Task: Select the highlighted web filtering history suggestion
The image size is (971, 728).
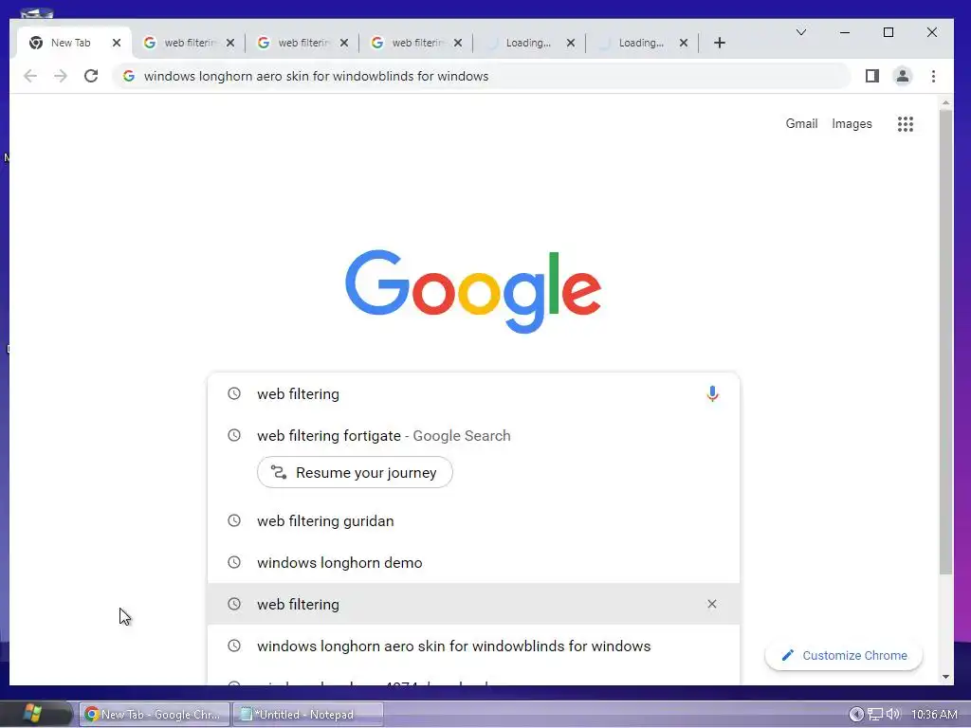Action: (x=474, y=604)
